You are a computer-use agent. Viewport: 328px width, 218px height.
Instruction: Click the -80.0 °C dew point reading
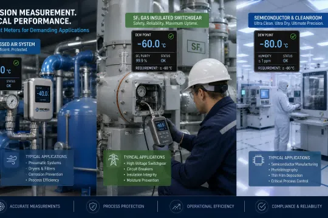tap(273, 44)
